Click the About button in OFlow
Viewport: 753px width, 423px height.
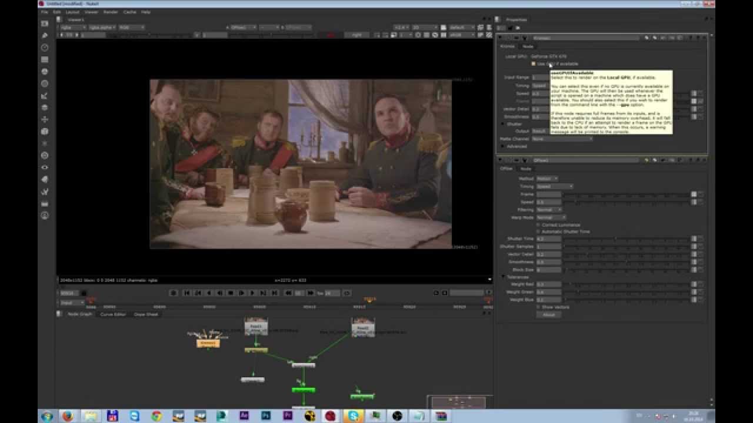549,315
